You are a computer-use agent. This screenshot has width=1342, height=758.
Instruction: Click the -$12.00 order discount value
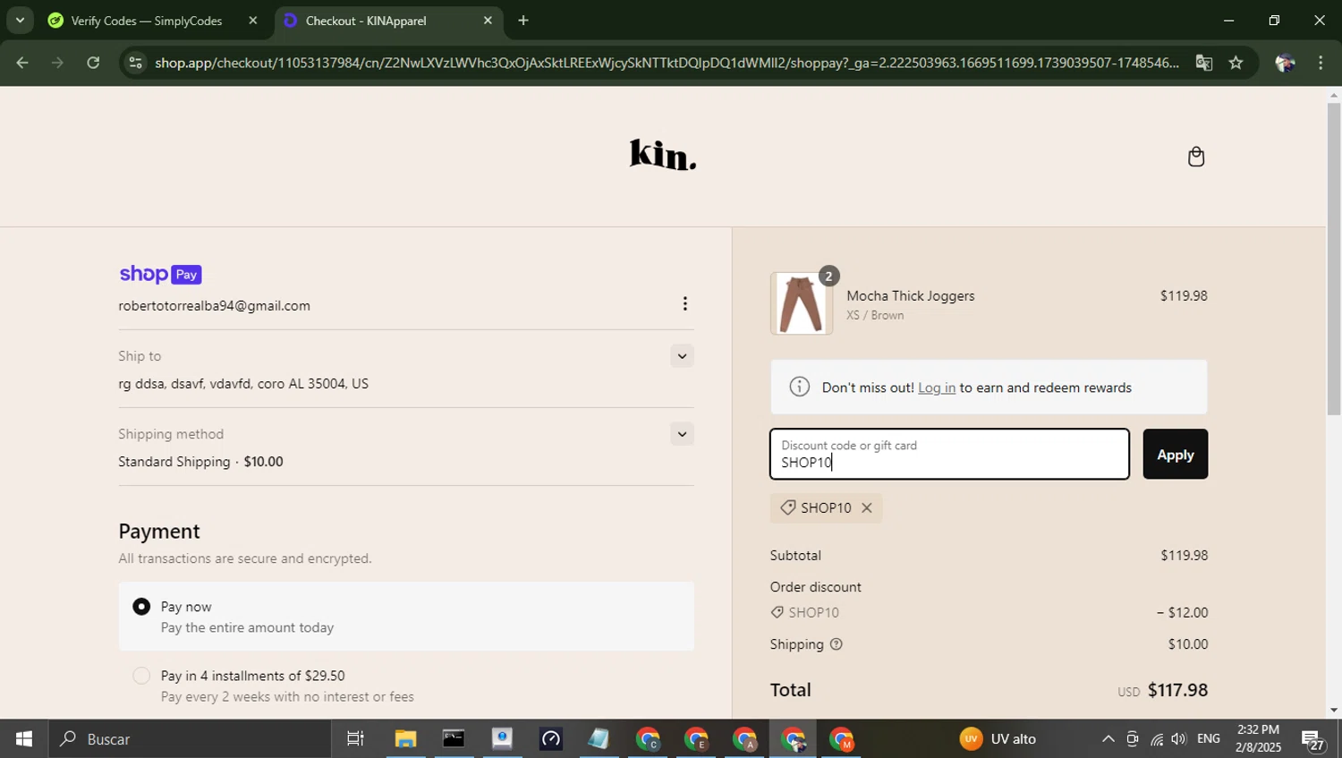[1182, 613]
